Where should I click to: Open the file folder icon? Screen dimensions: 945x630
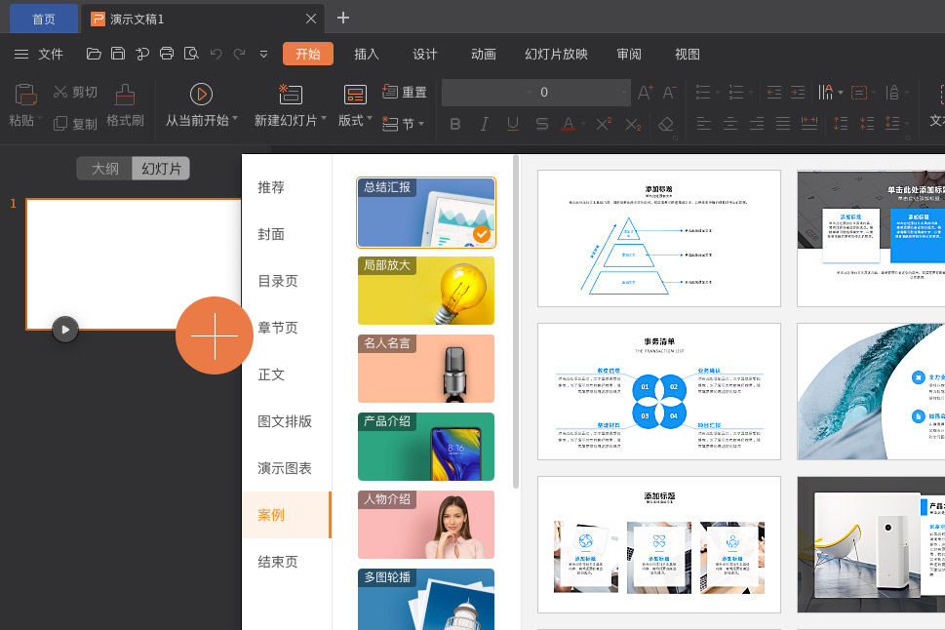94,54
